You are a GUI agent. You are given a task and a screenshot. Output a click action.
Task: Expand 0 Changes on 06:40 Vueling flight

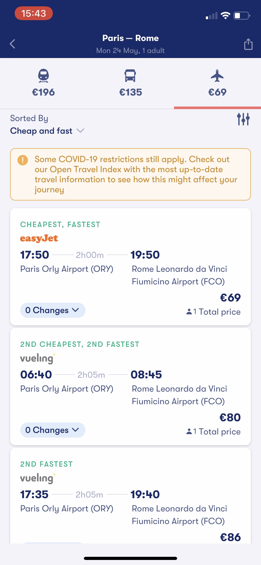click(53, 430)
